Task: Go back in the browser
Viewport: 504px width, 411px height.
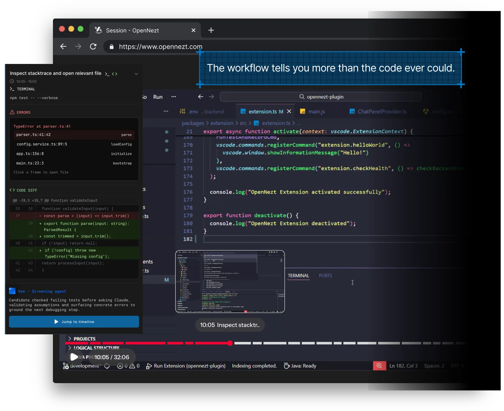Action: pos(63,46)
